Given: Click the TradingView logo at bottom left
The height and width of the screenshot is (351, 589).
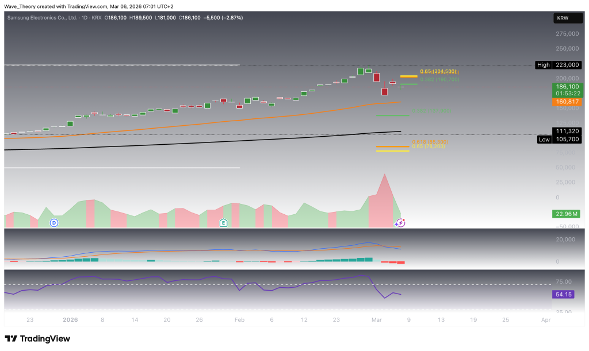Looking at the screenshot, I should 37,338.
